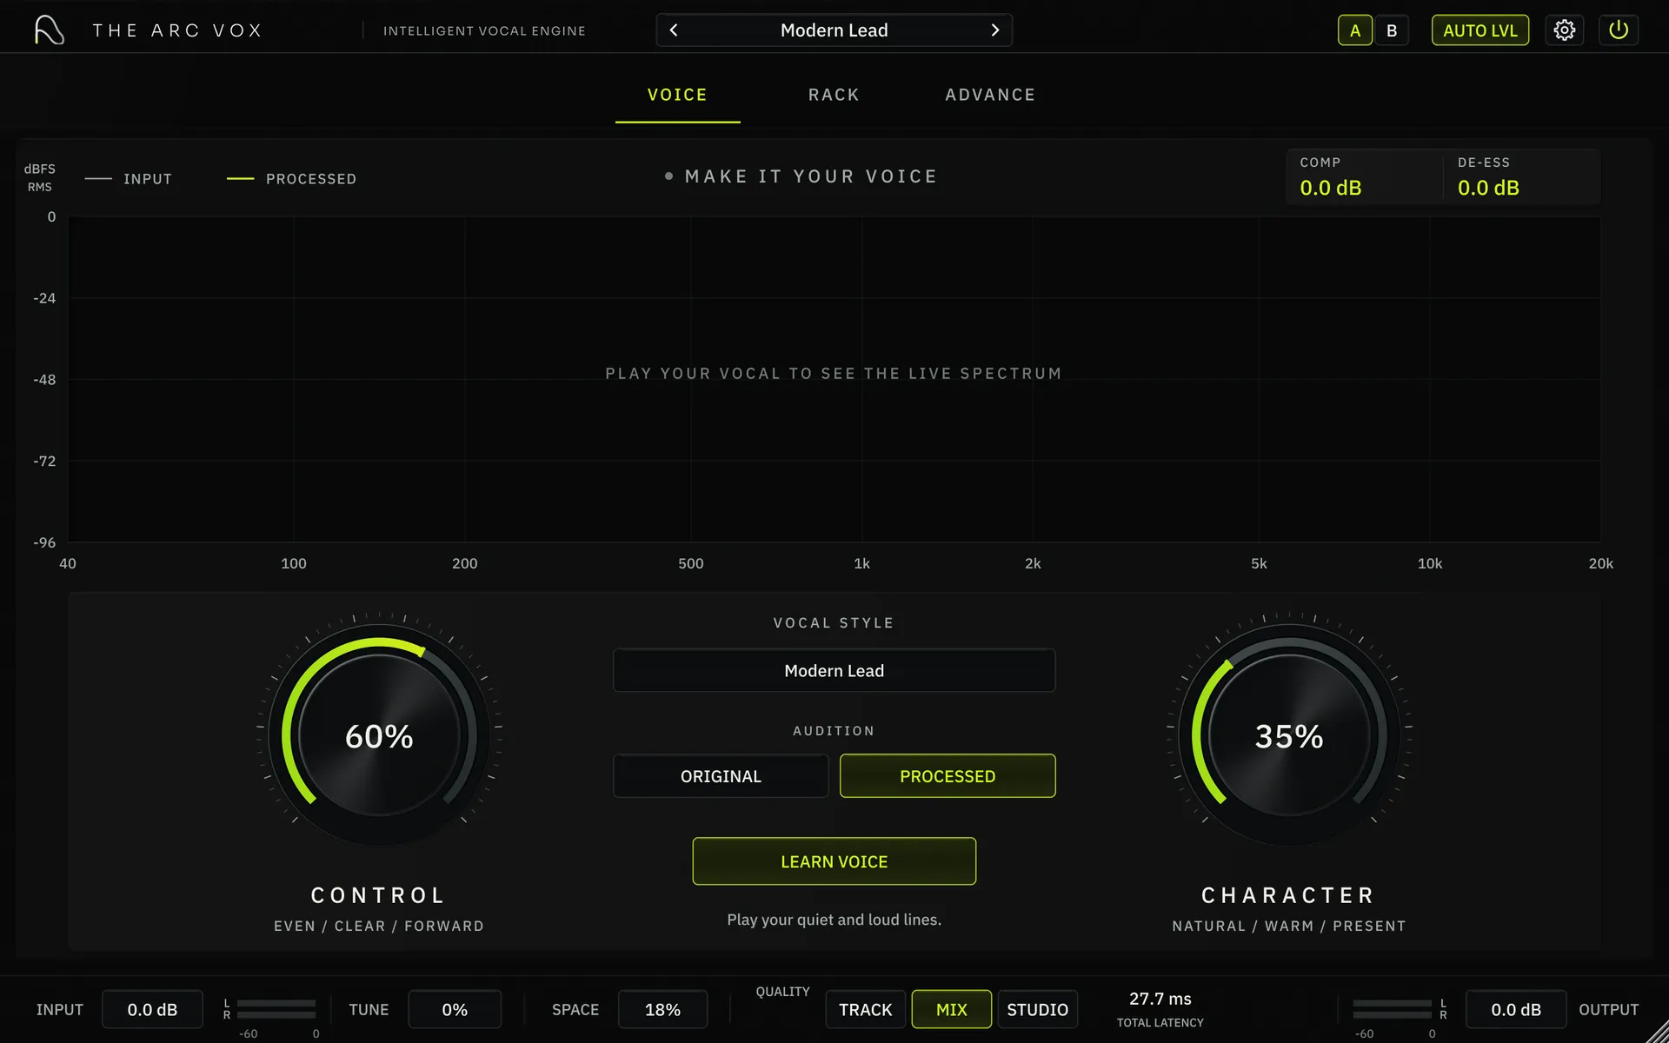Click the Arc Vox logo icon
The height and width of the screenshot is (1043, 1669).
tap(50, 30)
